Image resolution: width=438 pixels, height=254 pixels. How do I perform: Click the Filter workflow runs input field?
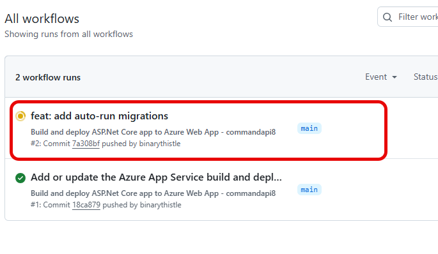pyautogui.click(x=408, y=17)
